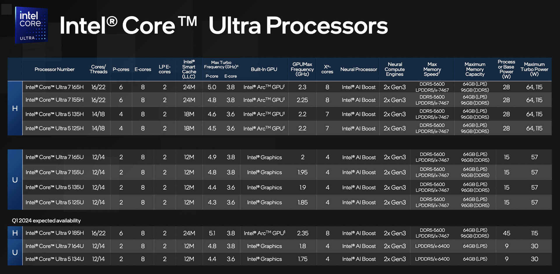Select the Neural Processor column header
The height and width of the screenshot is (274, 560).
pos(358,69)
